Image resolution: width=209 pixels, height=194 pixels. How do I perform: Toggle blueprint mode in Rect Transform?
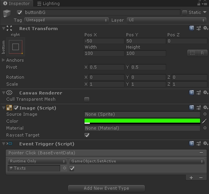pyautogui.click(x=192, y=53)
